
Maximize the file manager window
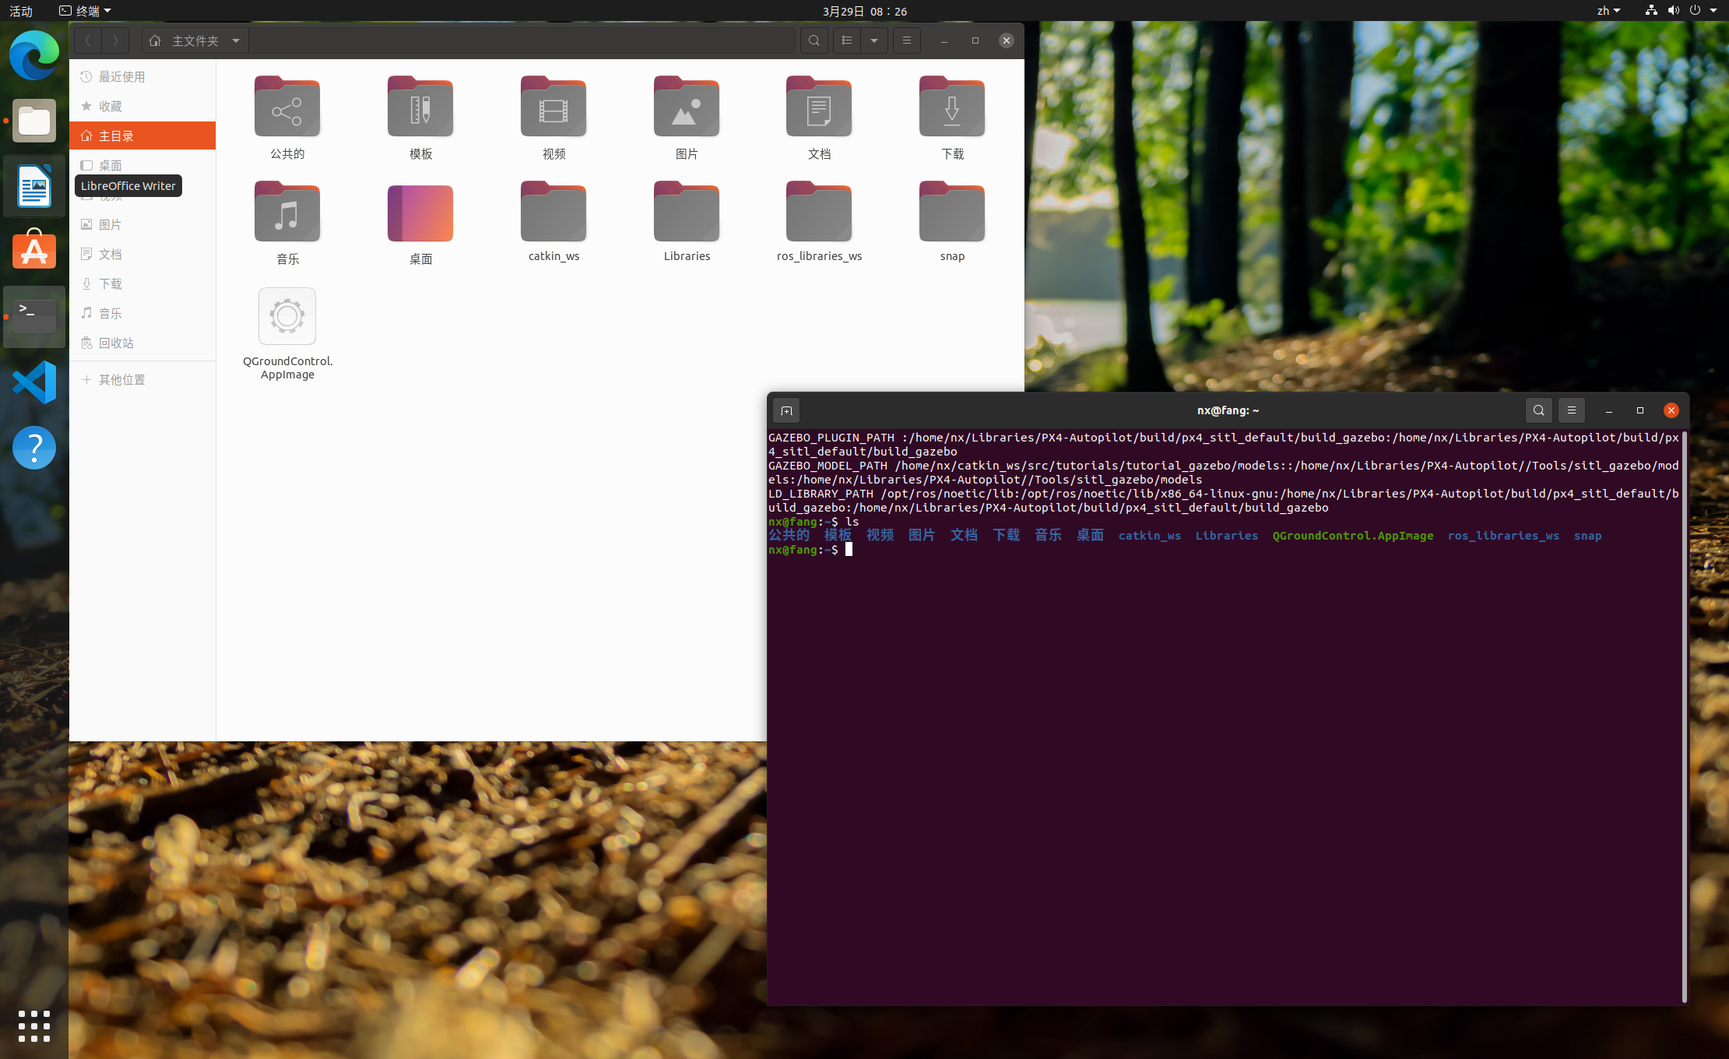coord(975,40)
